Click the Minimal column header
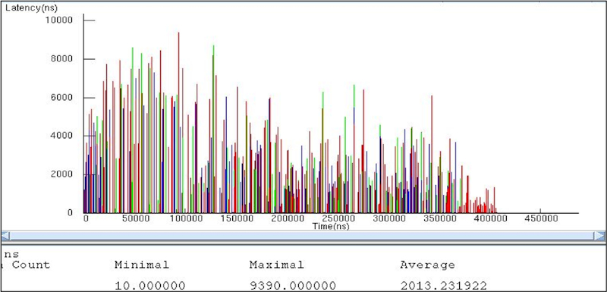 142,265
